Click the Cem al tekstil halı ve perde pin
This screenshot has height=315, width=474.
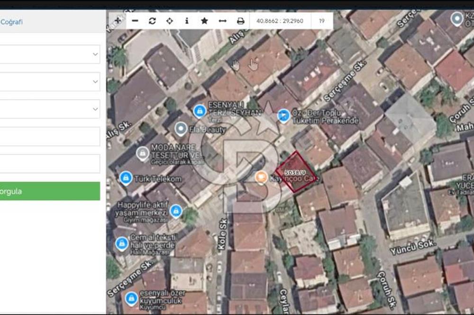tap(122, 243)
